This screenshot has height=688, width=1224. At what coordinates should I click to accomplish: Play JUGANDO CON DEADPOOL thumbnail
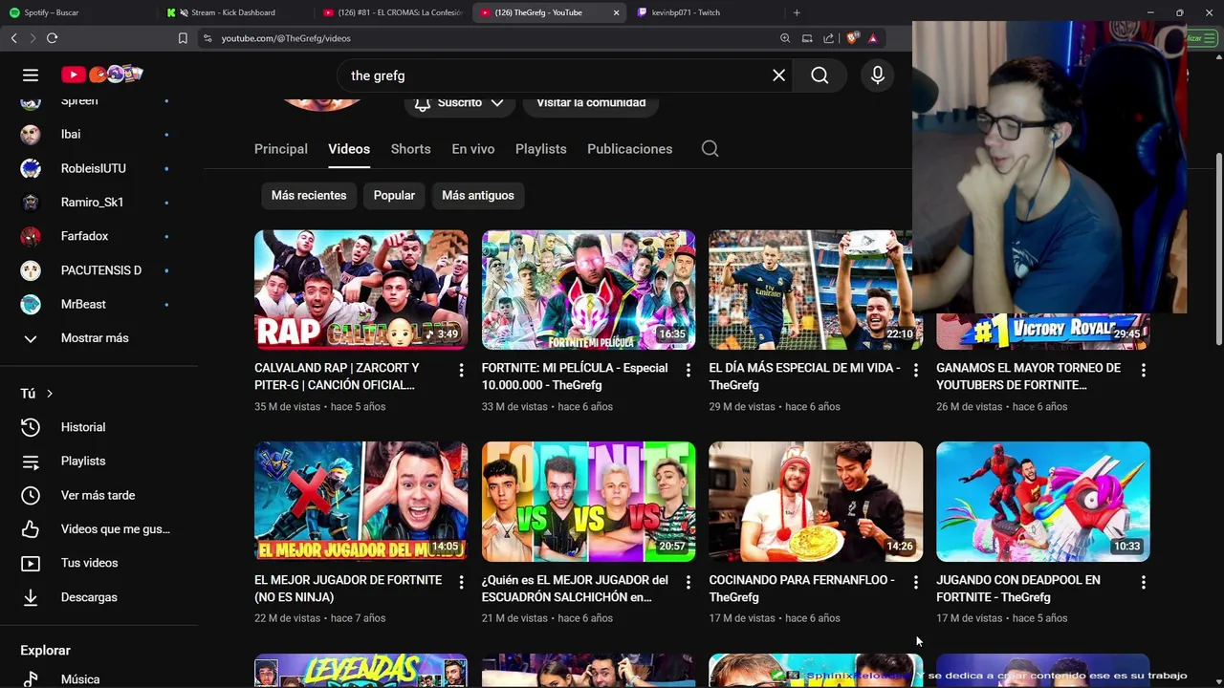coord(1042,502)
